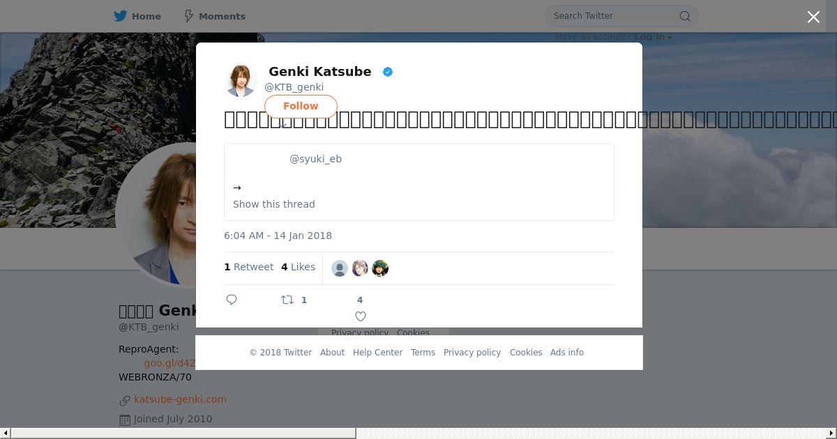Screen dimensions: 837x439
Task: Click the Help Center footer link
Action: 377,353
